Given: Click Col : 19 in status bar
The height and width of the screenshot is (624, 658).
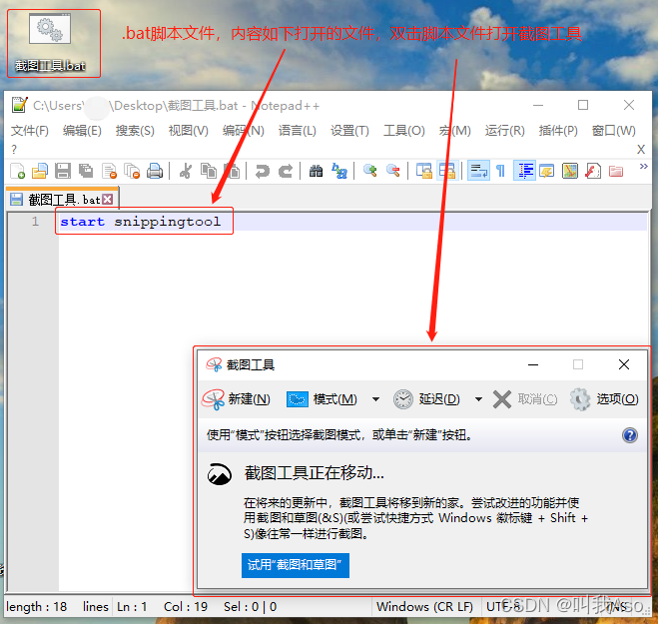Looking at the screenshot, I should point(186,607).
